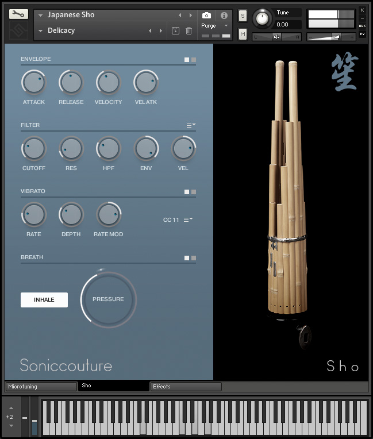The height and width of the screenshot is (439, 373).
Task: Click the Vibrato RATE knob
Action: click(33, 215)
